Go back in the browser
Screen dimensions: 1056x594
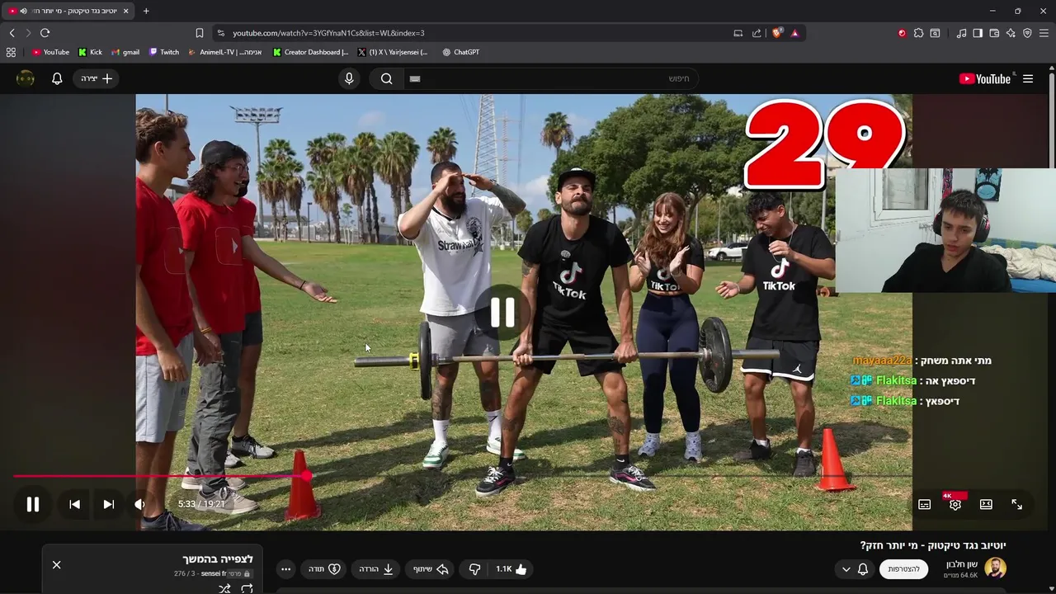(12, 33)
